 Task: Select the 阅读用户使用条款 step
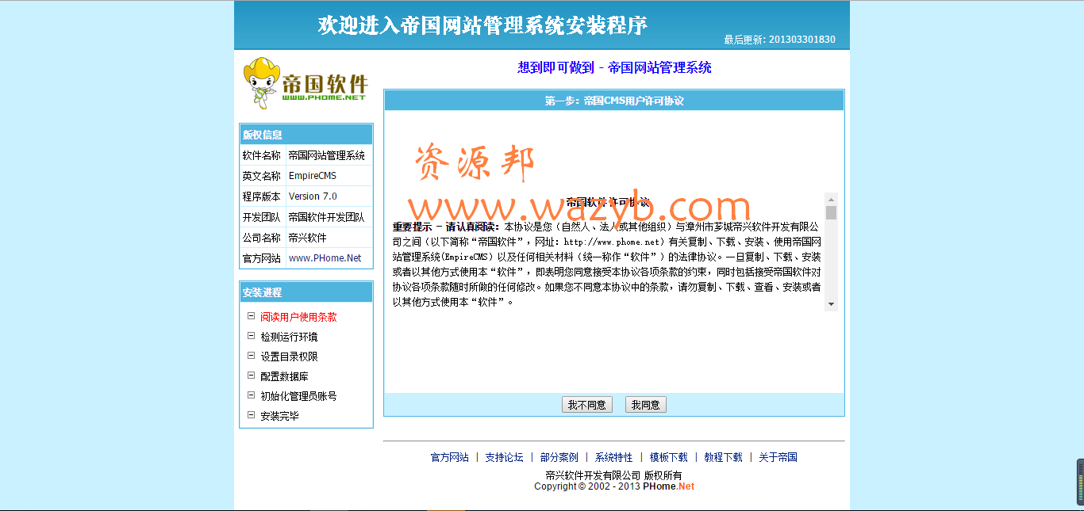(298, 317)
